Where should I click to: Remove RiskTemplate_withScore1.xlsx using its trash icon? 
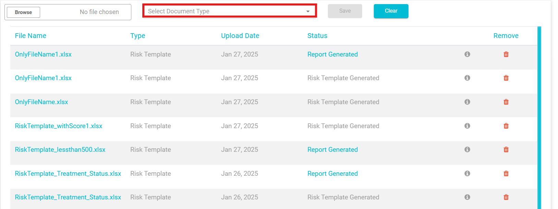[x=506, y=126]
